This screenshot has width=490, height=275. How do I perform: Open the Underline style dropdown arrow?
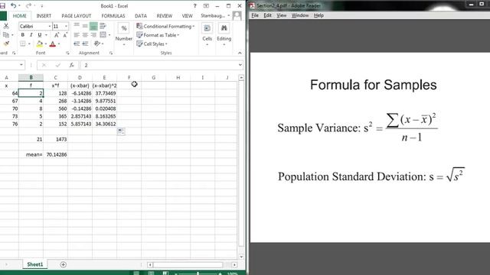(46, 35)
